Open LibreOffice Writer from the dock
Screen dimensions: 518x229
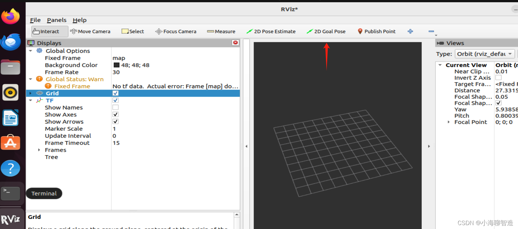point(10,118)
